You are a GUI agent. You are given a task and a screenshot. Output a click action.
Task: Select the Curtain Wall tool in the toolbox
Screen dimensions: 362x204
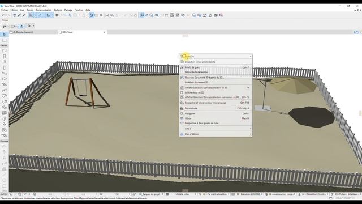click(x=4, y=113)
